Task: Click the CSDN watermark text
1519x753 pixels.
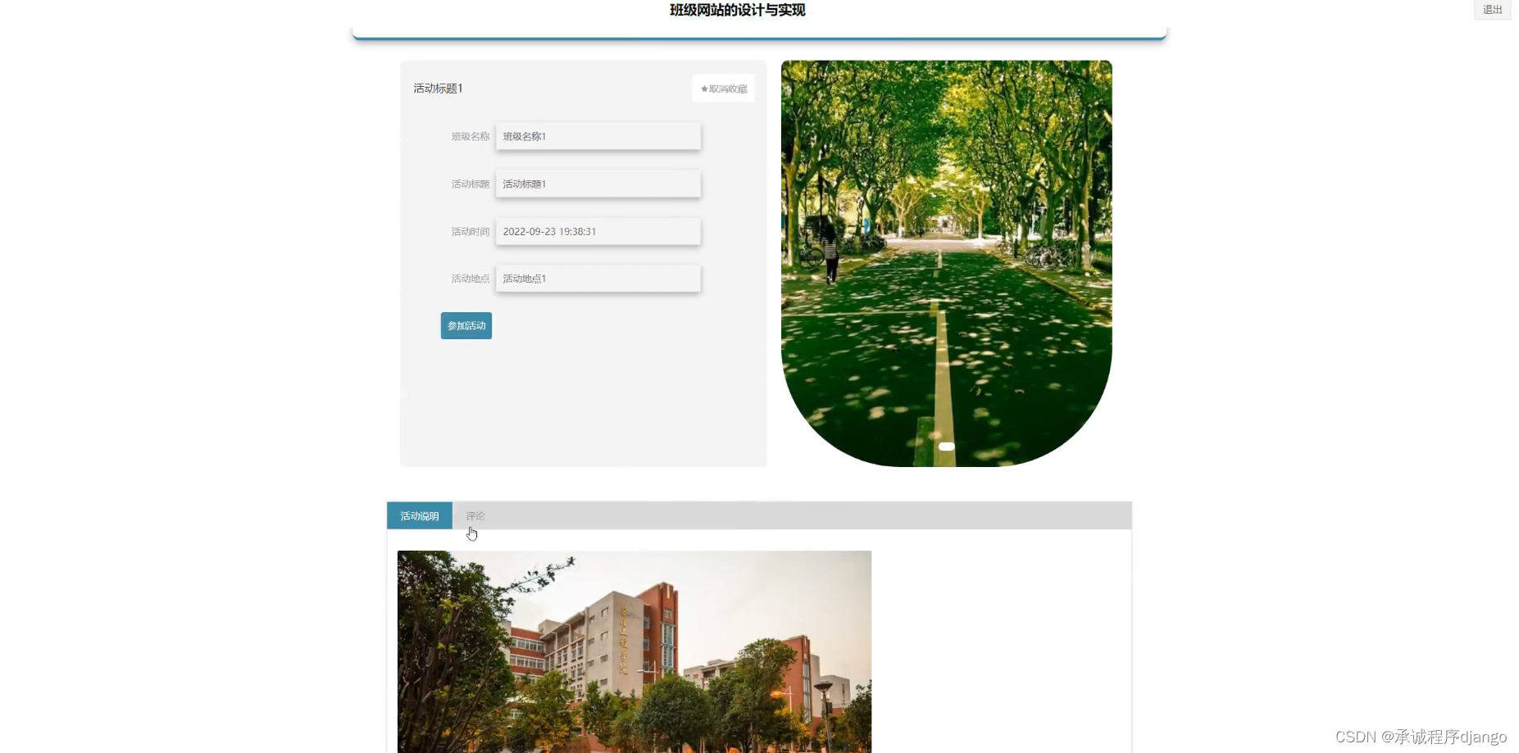Action: click(1421, 737)
